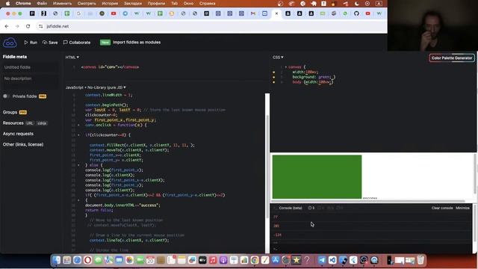The width and height of the screenshot is (478, 269).
Task: Open Color Palette Generator
Action: (x=451, y=58)
